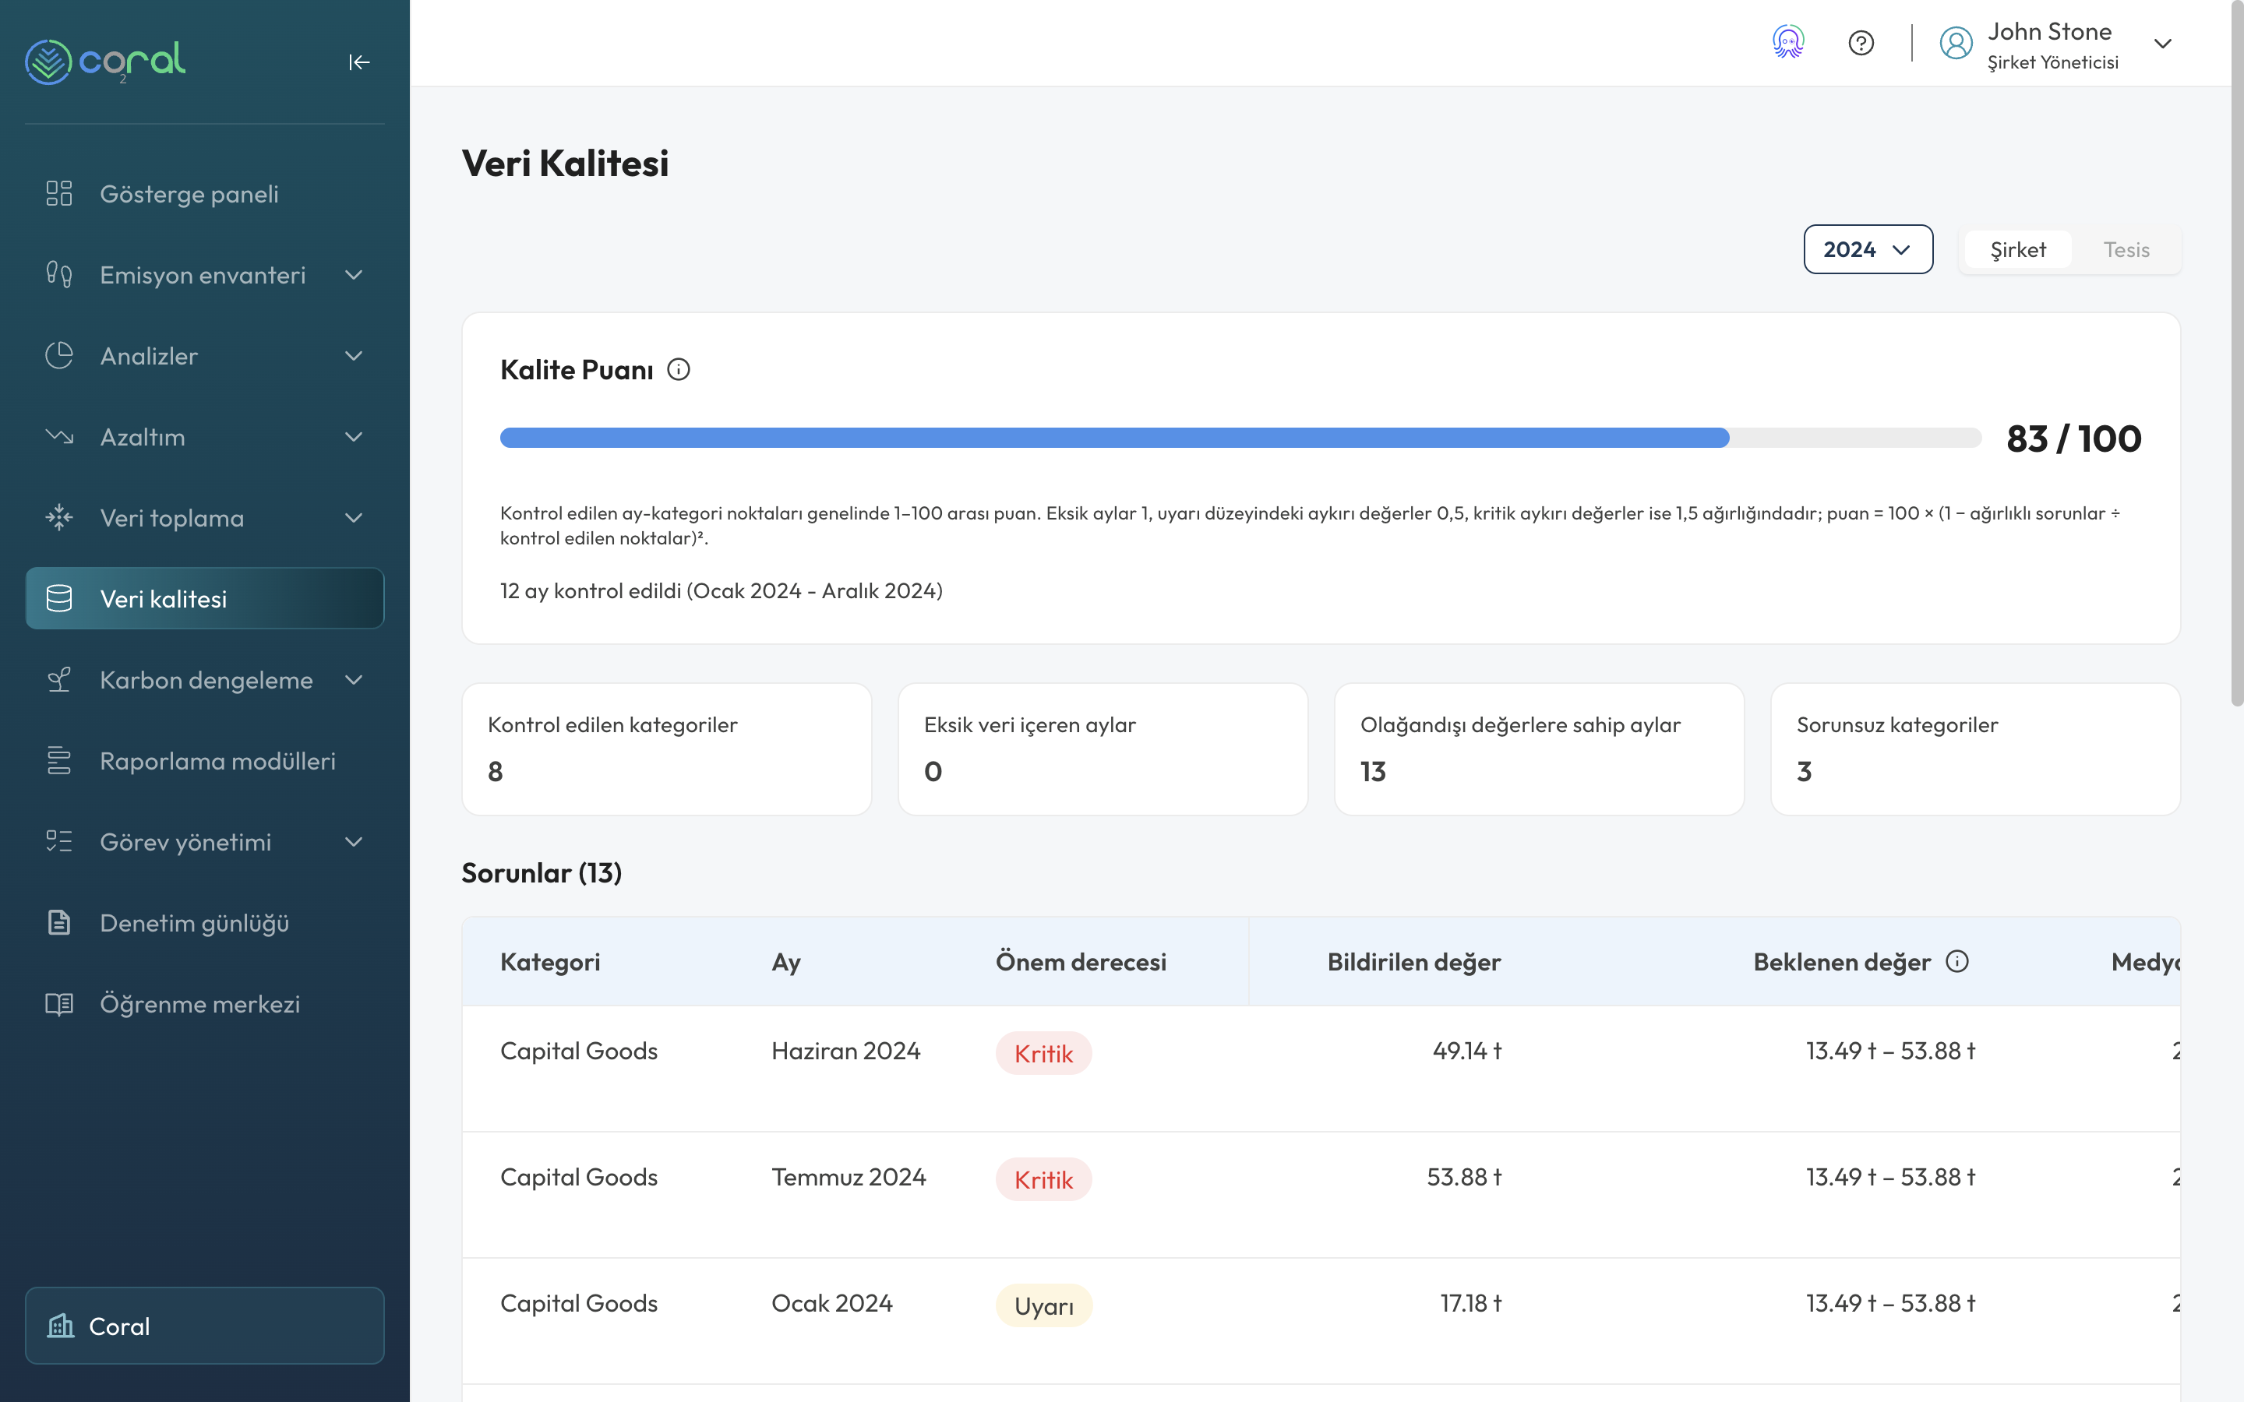Click the Veri toplama icon
2244x1402 pixels.
coord(59,517)
